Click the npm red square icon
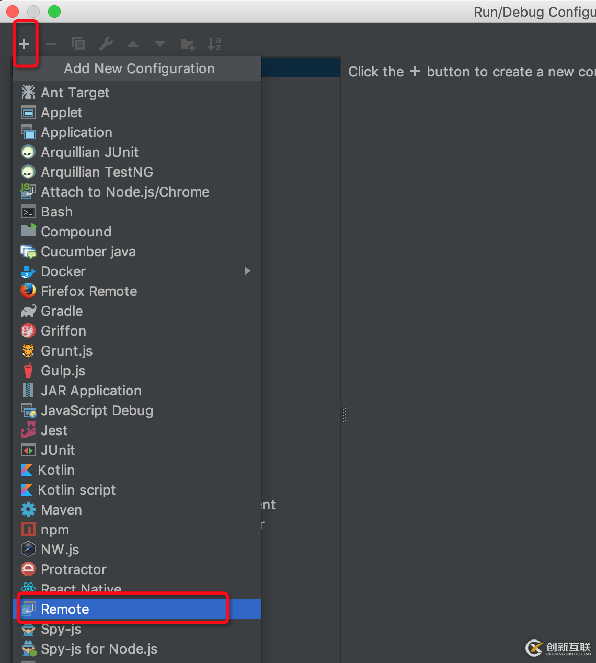Viewport: 596px width, 663px height. (x=28, y=530)
